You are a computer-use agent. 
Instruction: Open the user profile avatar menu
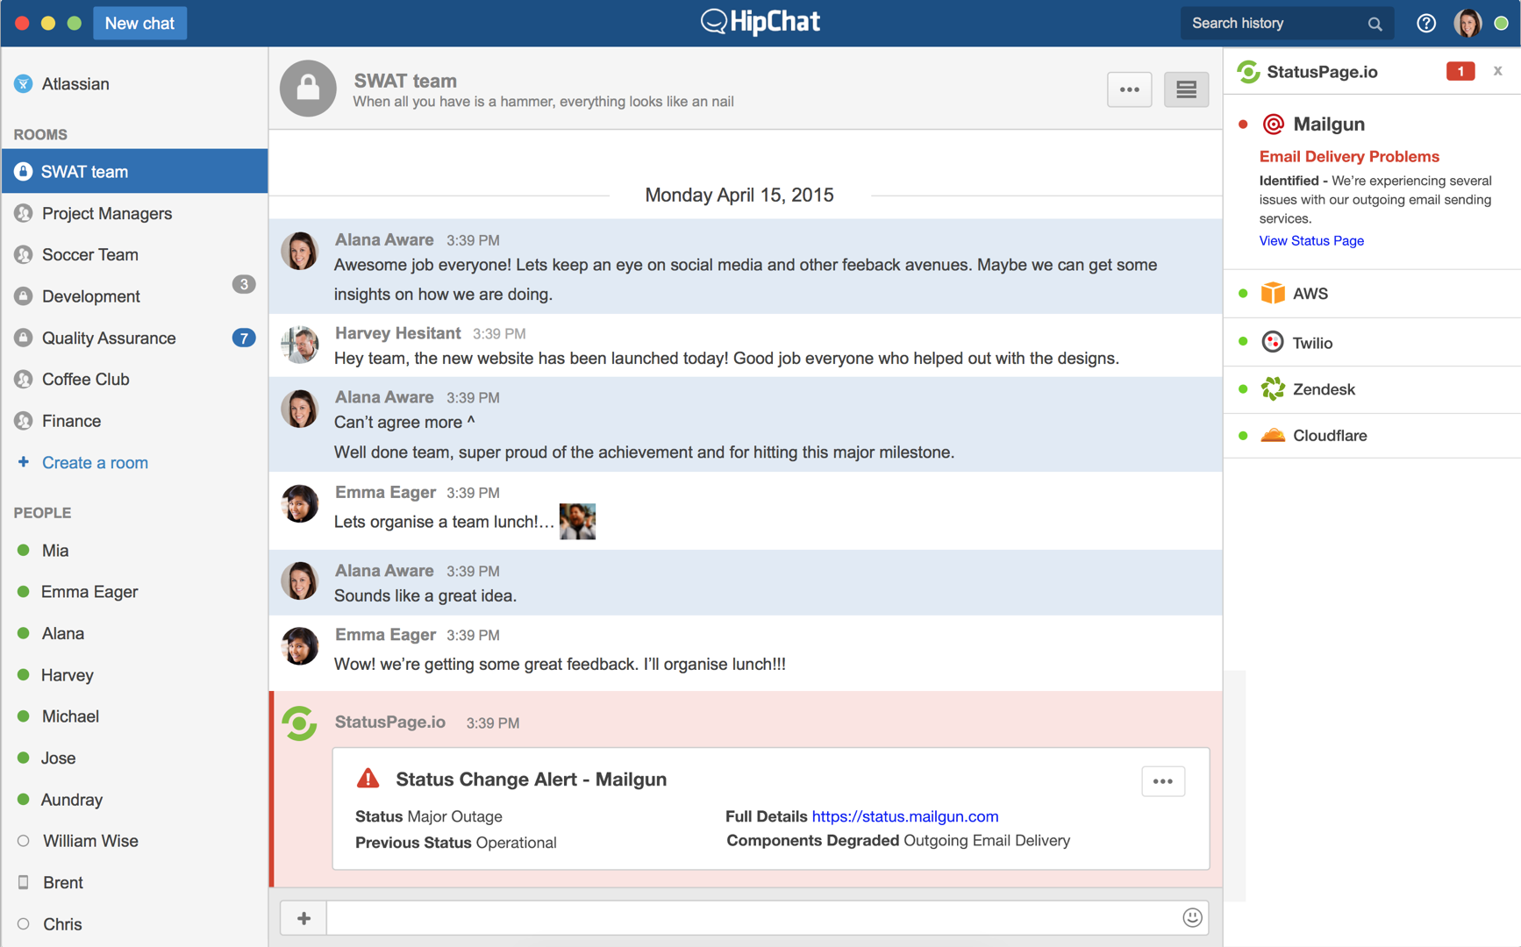pyautogui.click(x=1467, y=24)
